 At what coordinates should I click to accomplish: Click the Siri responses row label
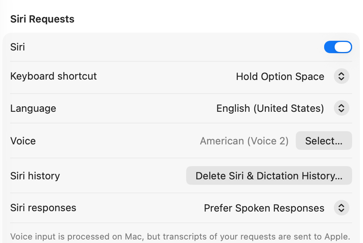click(x=43, y=208)
